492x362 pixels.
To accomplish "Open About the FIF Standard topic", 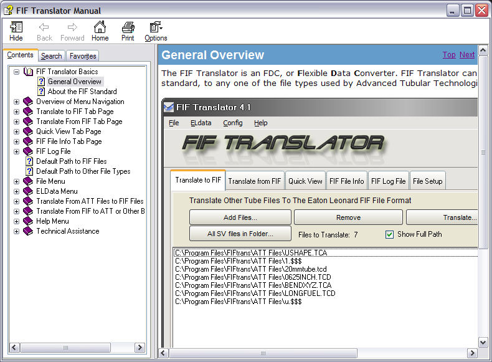I will tap(82, 92).
